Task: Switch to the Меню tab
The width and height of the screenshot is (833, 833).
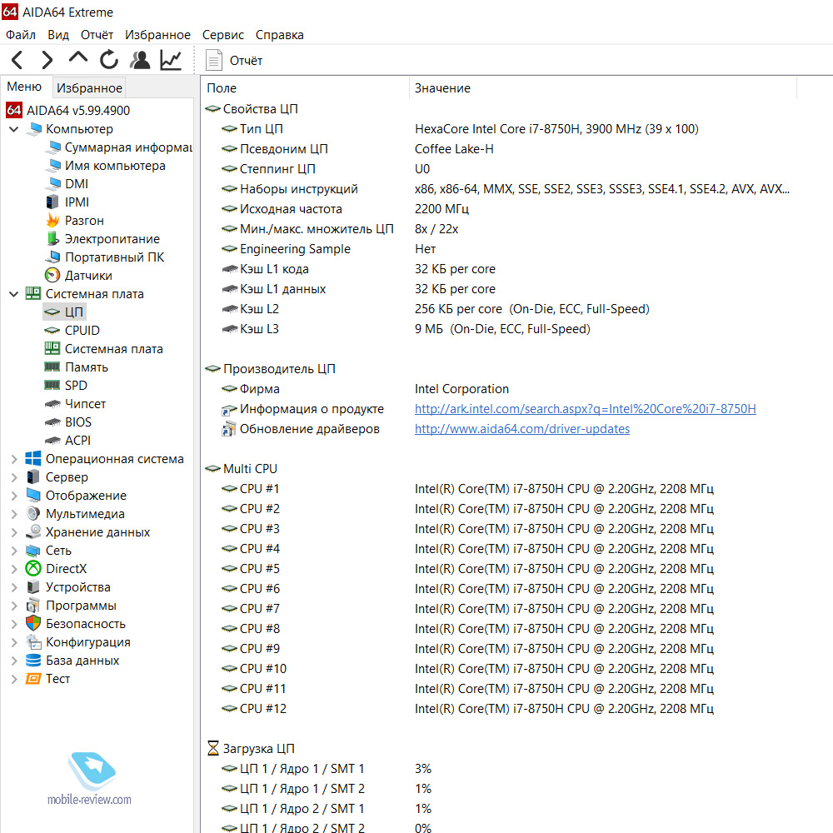Action: point(24,87)
